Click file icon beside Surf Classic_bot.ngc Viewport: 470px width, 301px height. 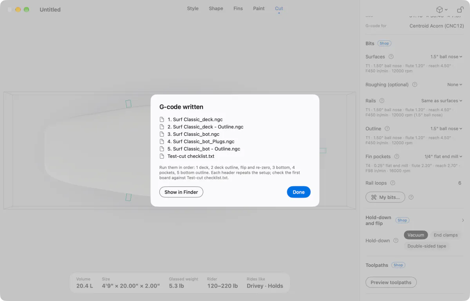click(162, 134)
